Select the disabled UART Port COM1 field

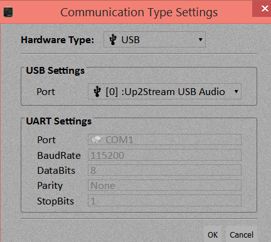(x=164, y=139)
